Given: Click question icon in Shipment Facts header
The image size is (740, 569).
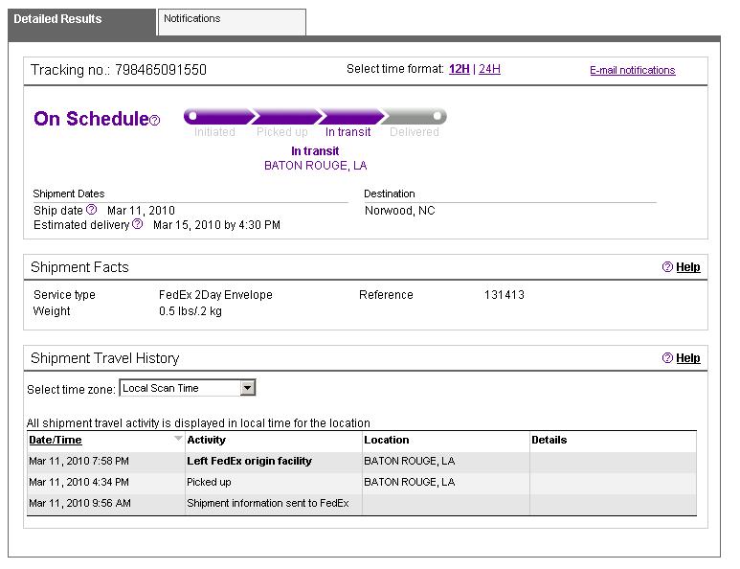Looking at the screenshot, I should [667, 267].
